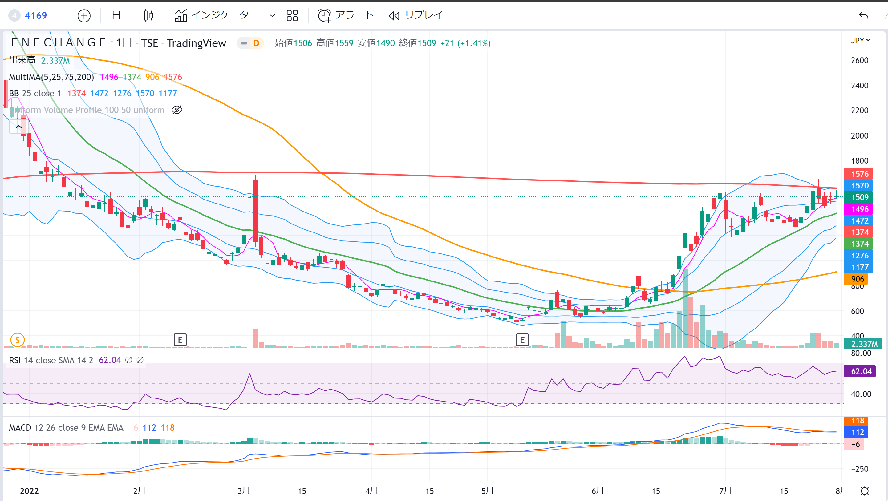
Task: Click the 2022 date axis label
Action: (29, 491)
